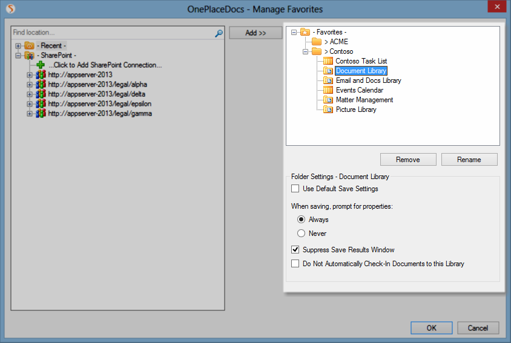Expand the Recent node in location tree

[x=18, y=46]
